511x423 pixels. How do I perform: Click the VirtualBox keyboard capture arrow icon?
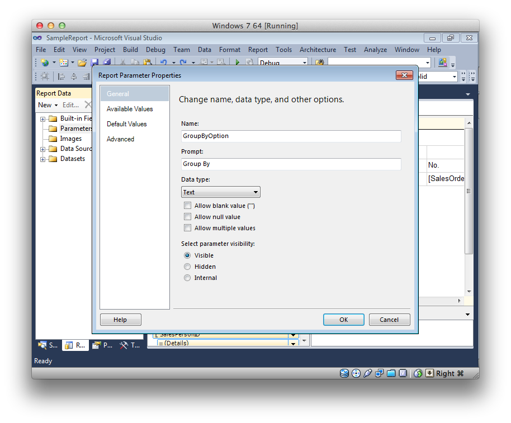coord(430,373)
